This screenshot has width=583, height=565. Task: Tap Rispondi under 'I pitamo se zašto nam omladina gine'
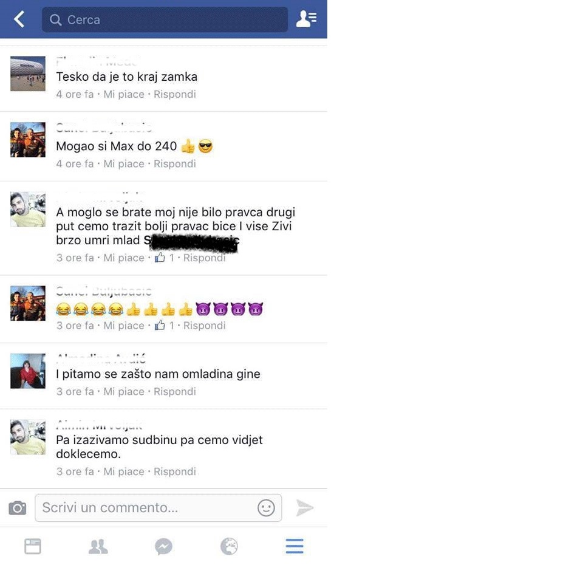tap(175, 392)
